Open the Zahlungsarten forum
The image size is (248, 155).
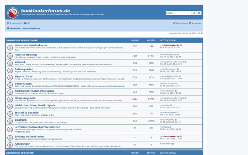(24, 69)
